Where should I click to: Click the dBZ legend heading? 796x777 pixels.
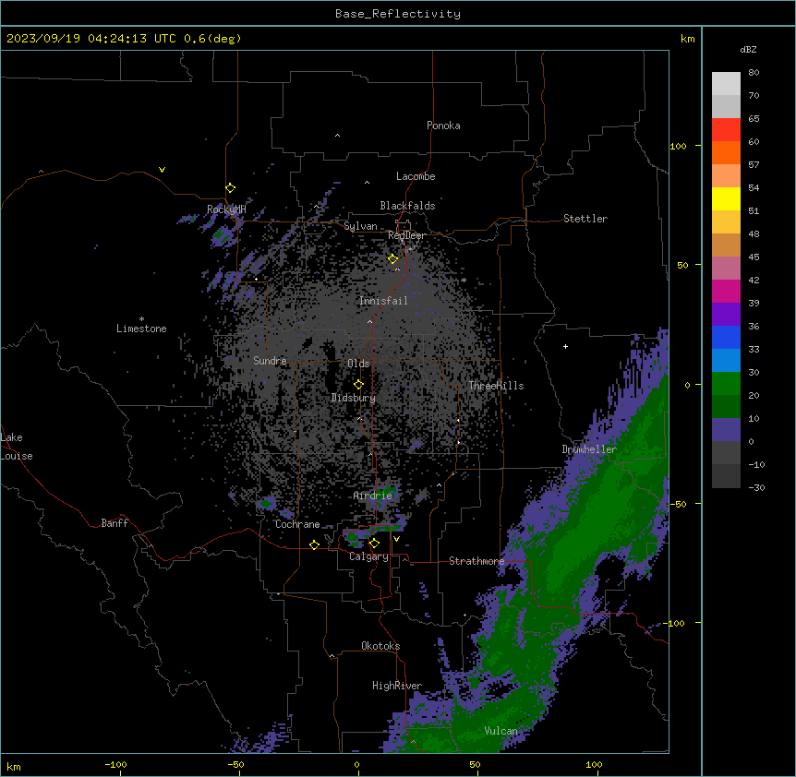point(748,49)
